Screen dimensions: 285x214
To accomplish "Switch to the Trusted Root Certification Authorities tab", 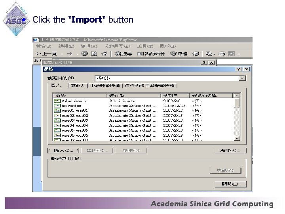I will click(150, 86).
